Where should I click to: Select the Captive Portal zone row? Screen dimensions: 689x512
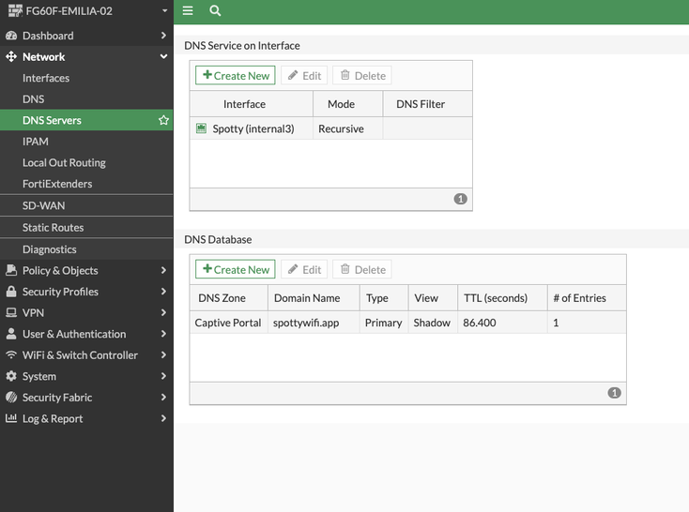(x=407, y=323)
